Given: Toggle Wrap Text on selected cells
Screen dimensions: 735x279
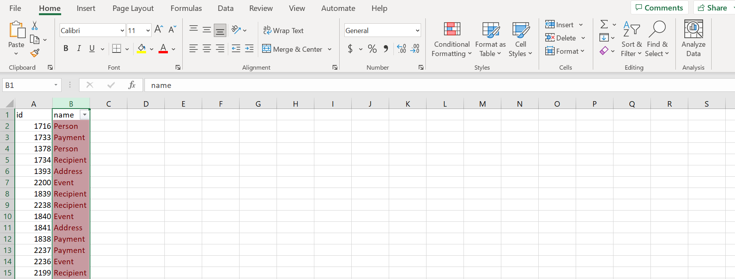Looking at the screenshot, I should tap(283, 30).
